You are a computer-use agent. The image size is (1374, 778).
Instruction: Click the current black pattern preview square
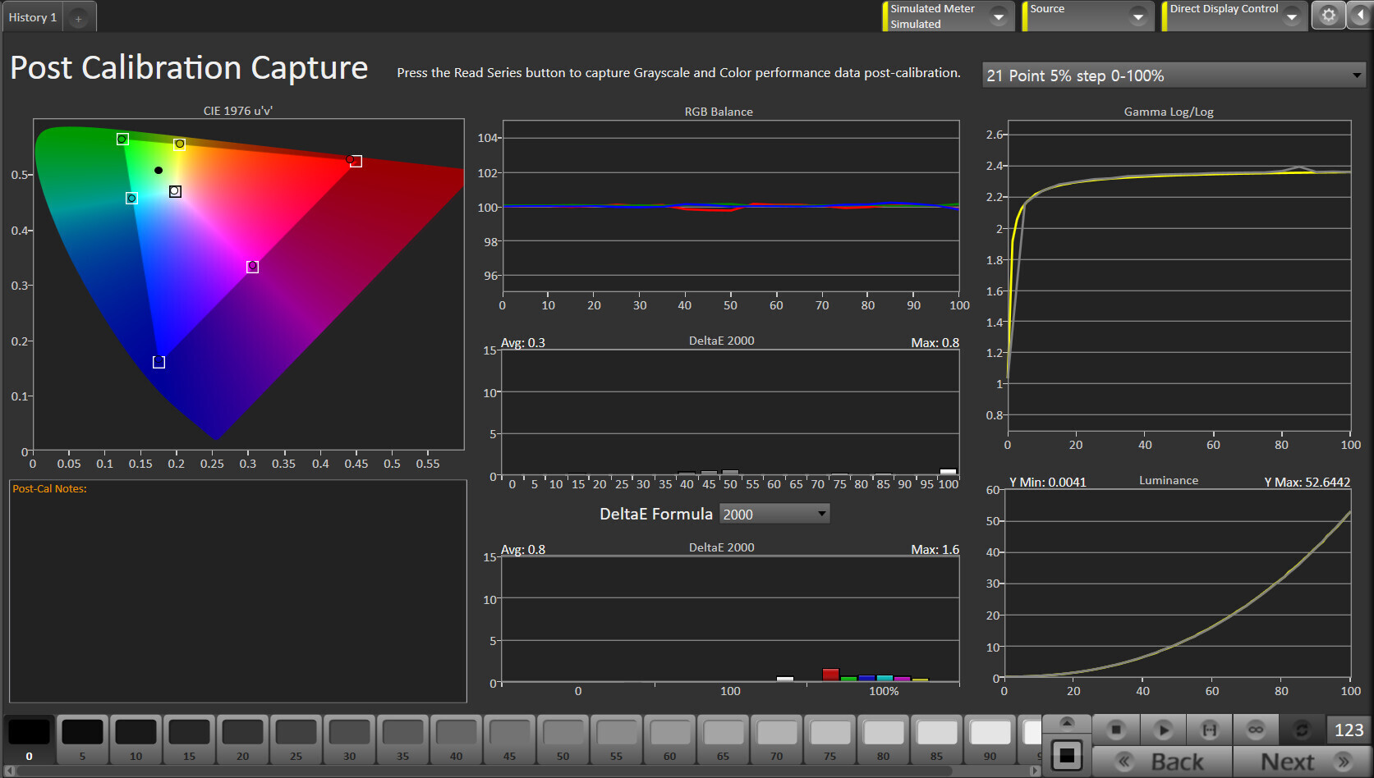coord(1067,755)
